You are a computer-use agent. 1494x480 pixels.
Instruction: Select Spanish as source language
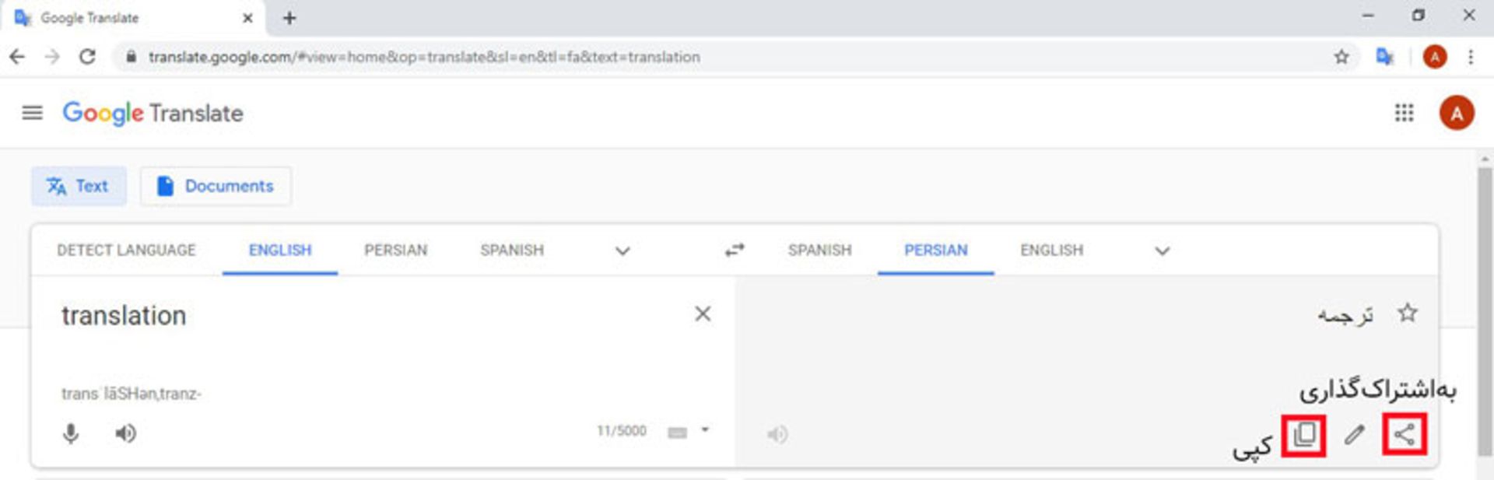click(x=512, y=250)
